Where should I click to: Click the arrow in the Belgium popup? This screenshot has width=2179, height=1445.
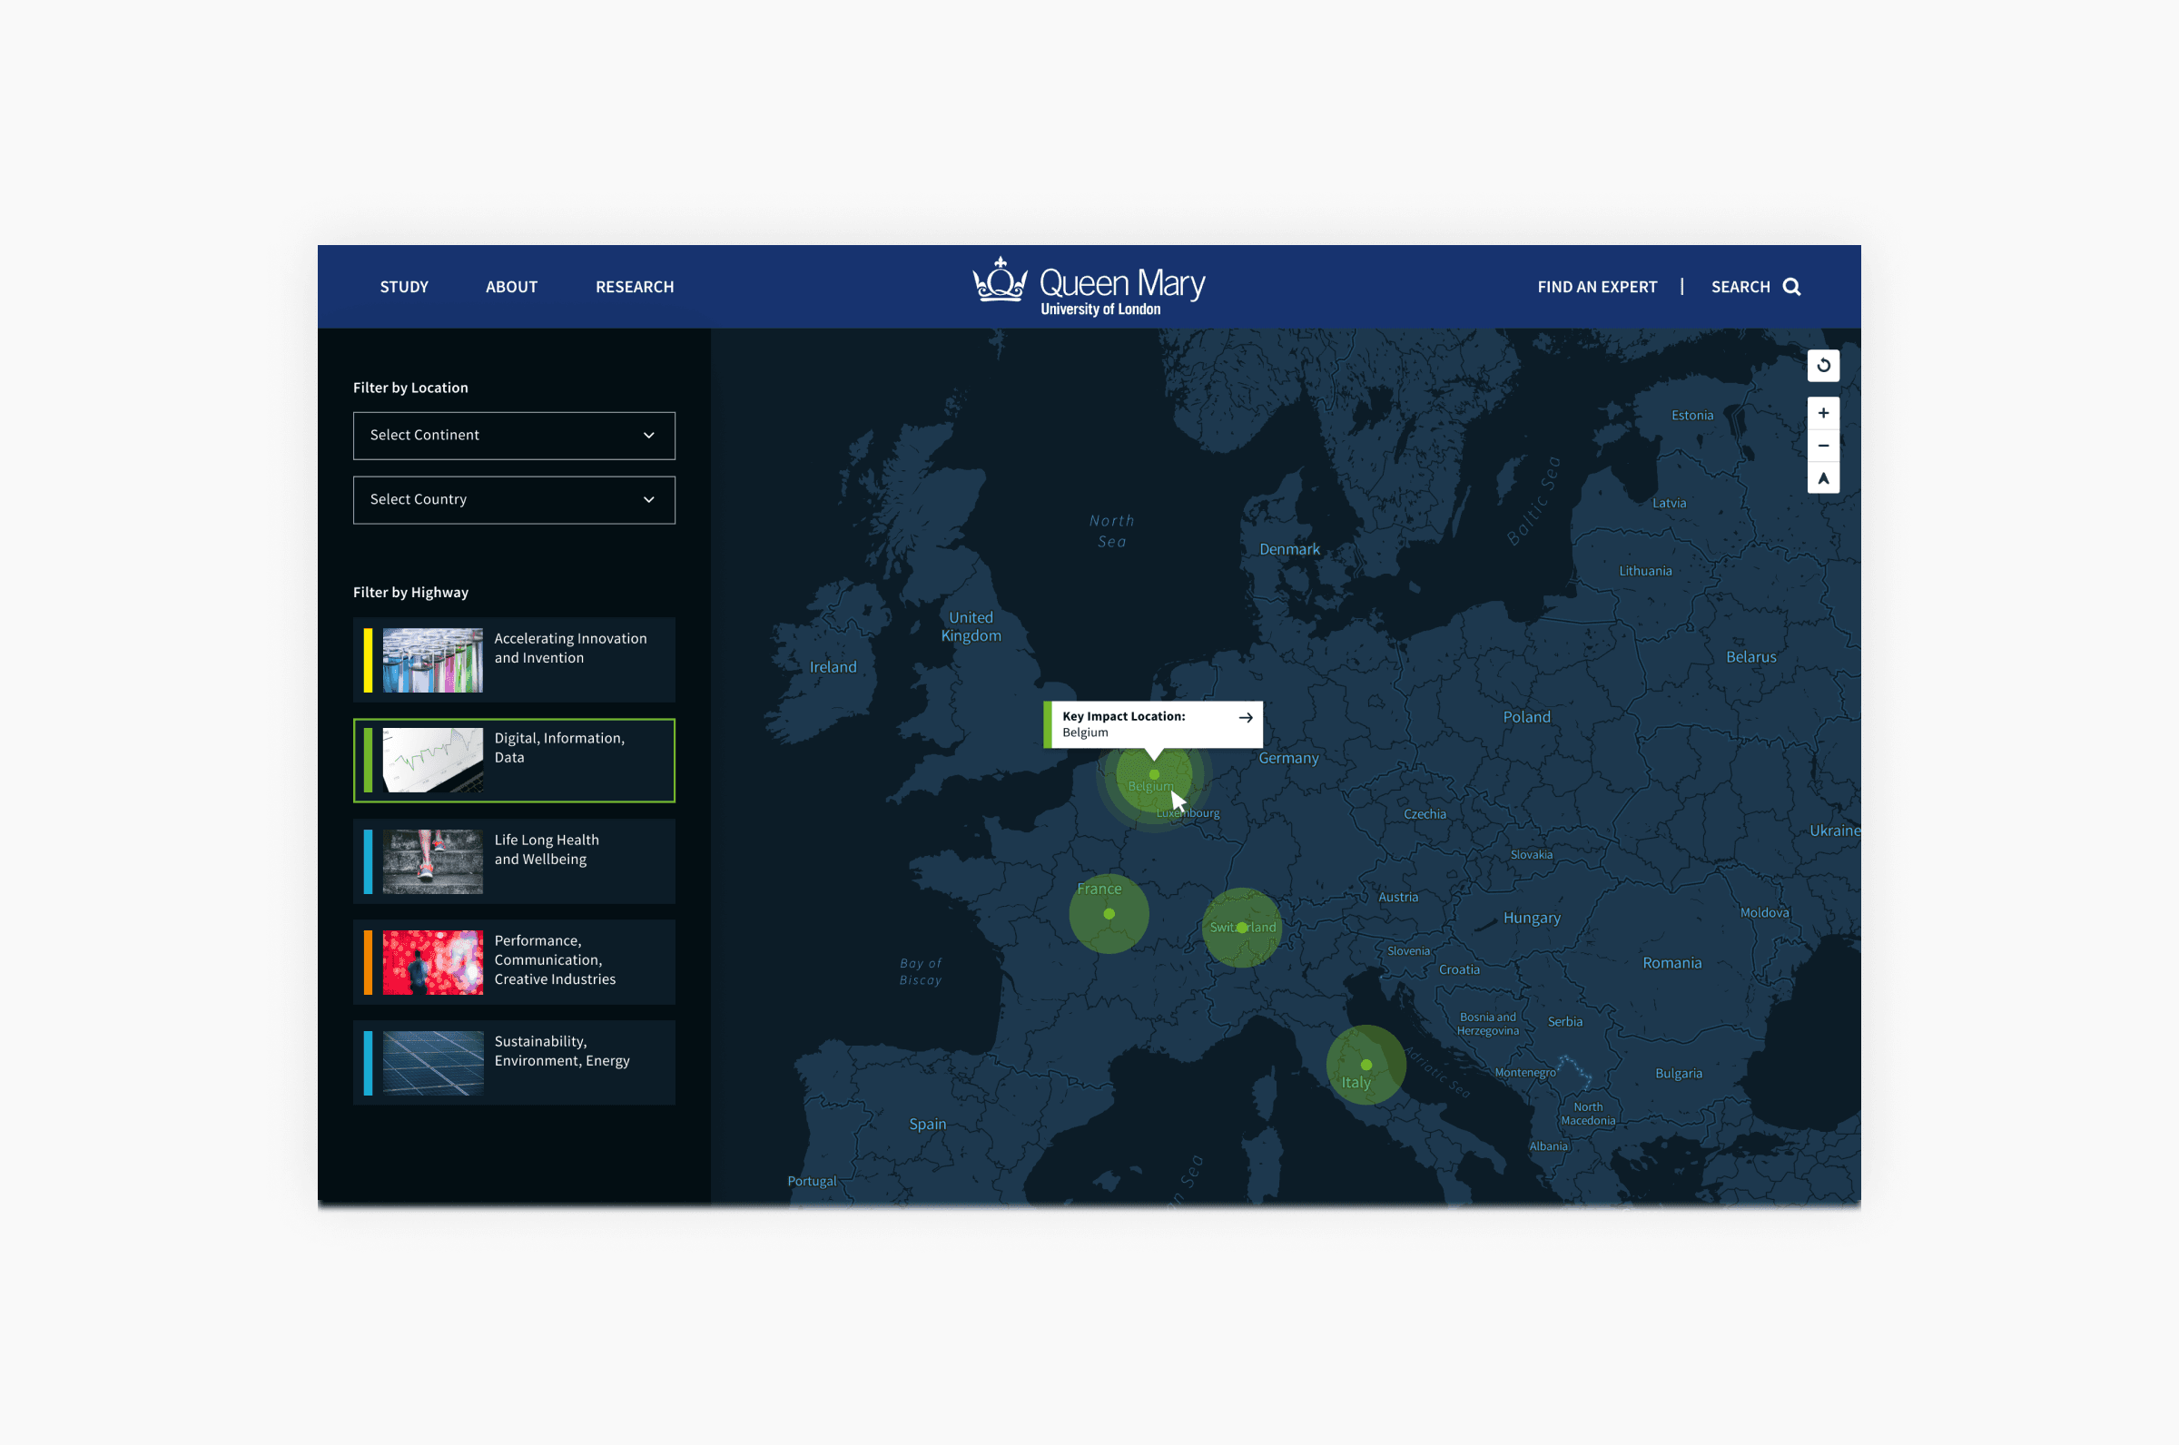(x=1247, y=718)
